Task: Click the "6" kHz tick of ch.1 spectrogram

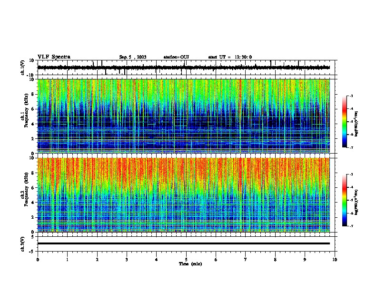Action: pyautogui.click(x=33, y=109)
